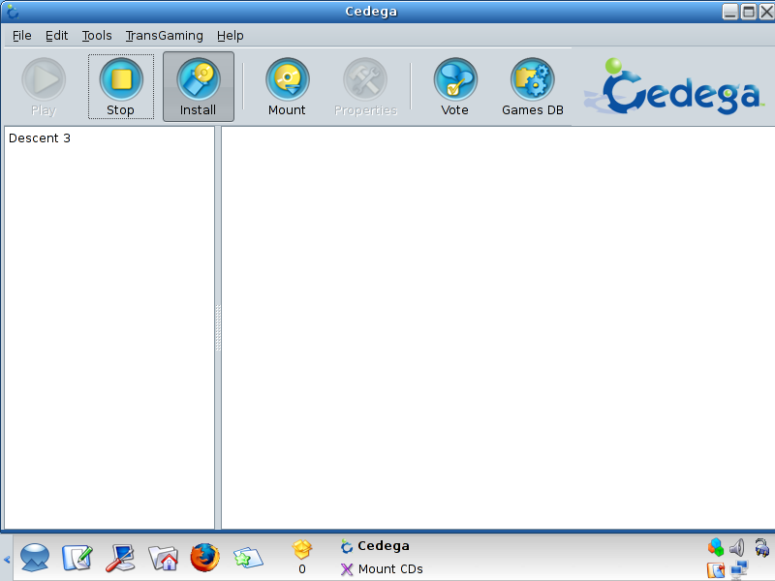775x581 pixels.
Task: Launch Firefox from the taskbar panel
Action: (204, 558)
